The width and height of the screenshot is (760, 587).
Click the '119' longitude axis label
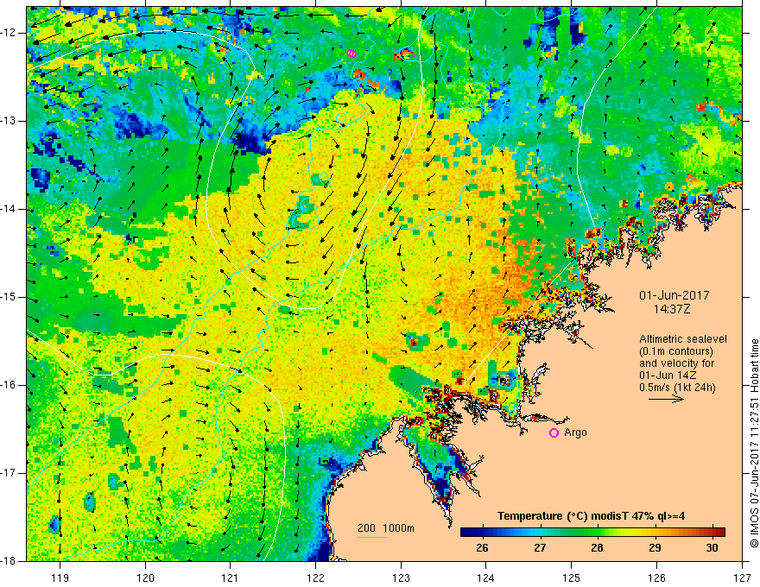(x=60, y=578)
